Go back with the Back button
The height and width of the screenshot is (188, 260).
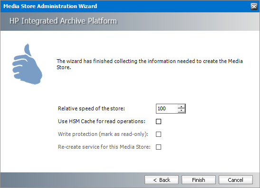click(x=162, y=180)
